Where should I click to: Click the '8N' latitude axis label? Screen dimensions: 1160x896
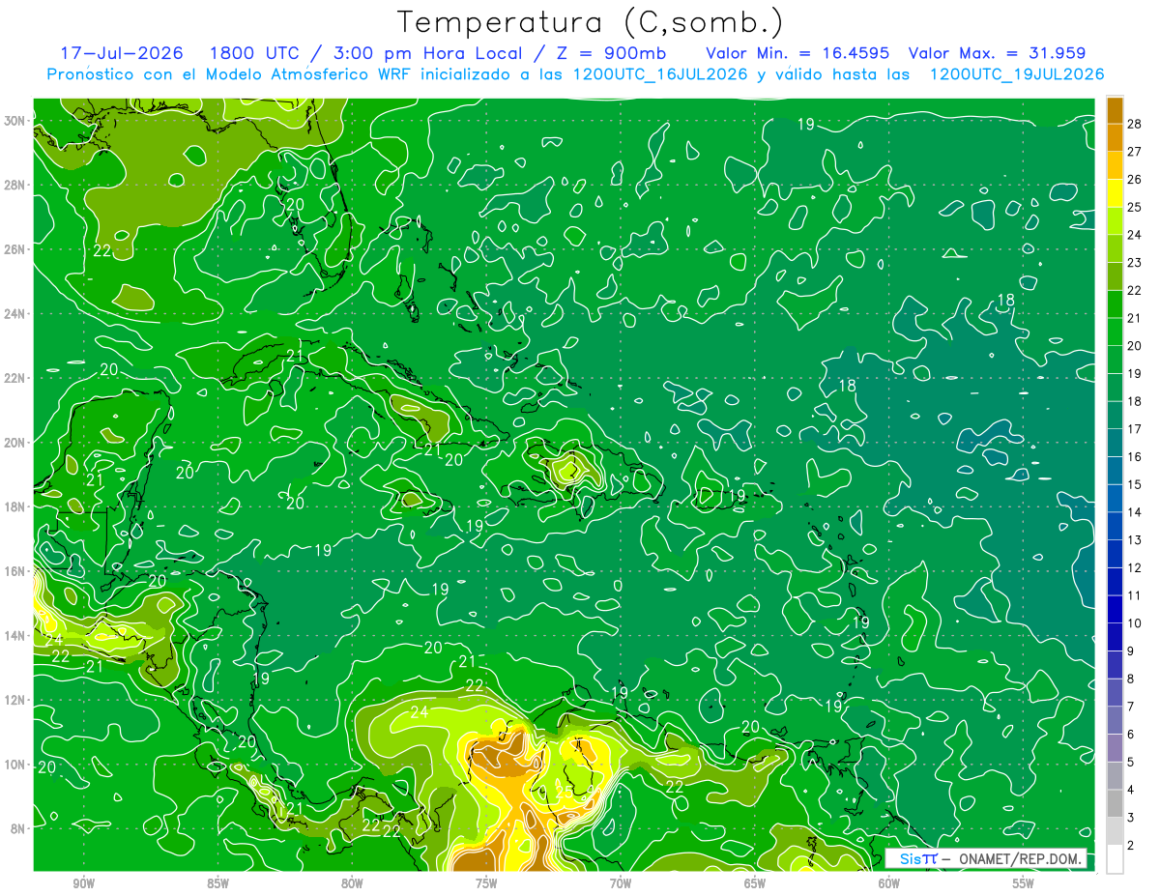coord(18,828)
